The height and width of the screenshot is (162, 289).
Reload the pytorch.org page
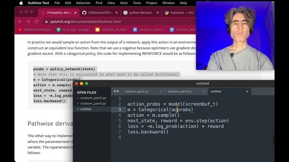click(x=36, y=22)
